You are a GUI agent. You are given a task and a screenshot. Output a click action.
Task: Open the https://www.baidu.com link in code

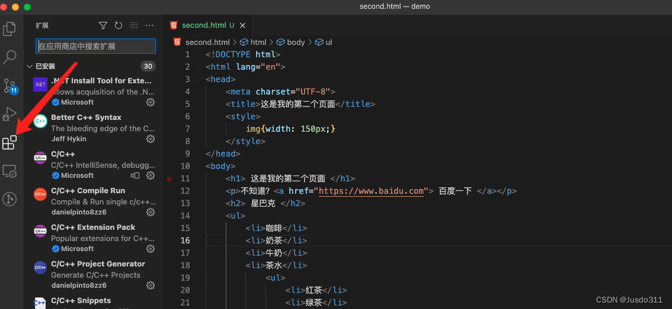click(372, 191)
